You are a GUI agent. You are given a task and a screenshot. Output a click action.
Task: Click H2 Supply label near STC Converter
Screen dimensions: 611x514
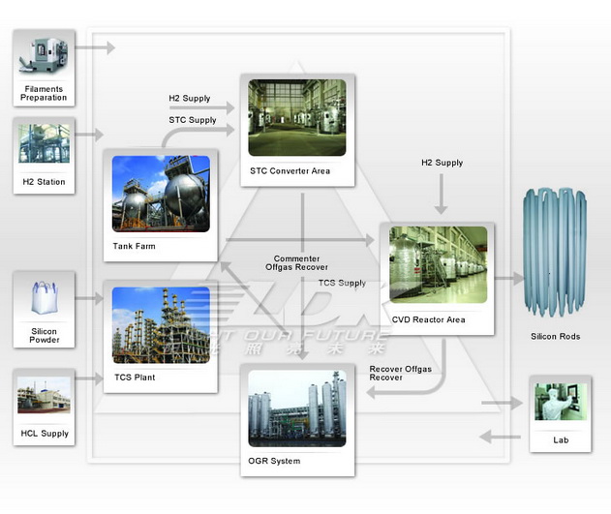pyautogui.click(x=189, y=99)
